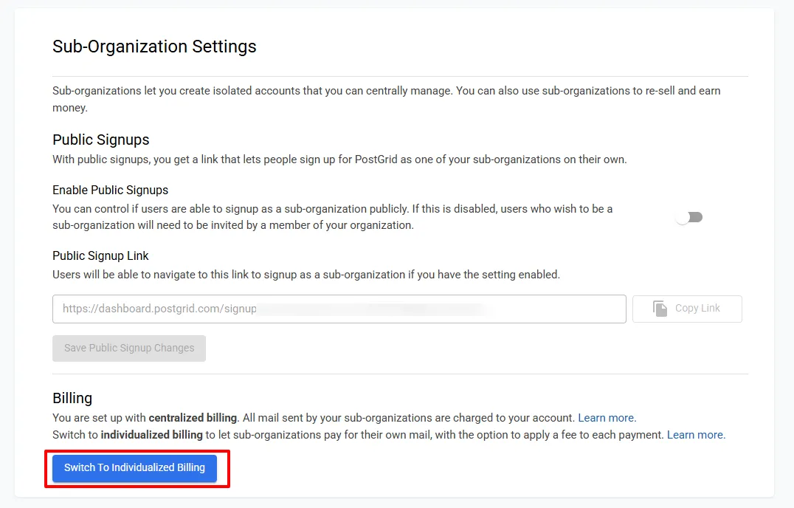The height and width of the screenshot is (508, 794).
Task: Click the copy icon inside Copy Link button
Action: [x=660, y=309]
